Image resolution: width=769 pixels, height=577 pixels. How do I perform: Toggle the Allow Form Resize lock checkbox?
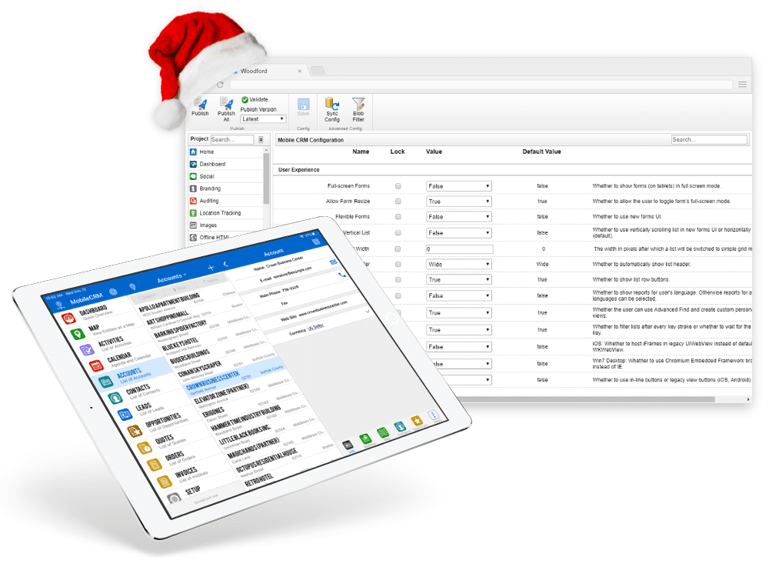[398, 201]
